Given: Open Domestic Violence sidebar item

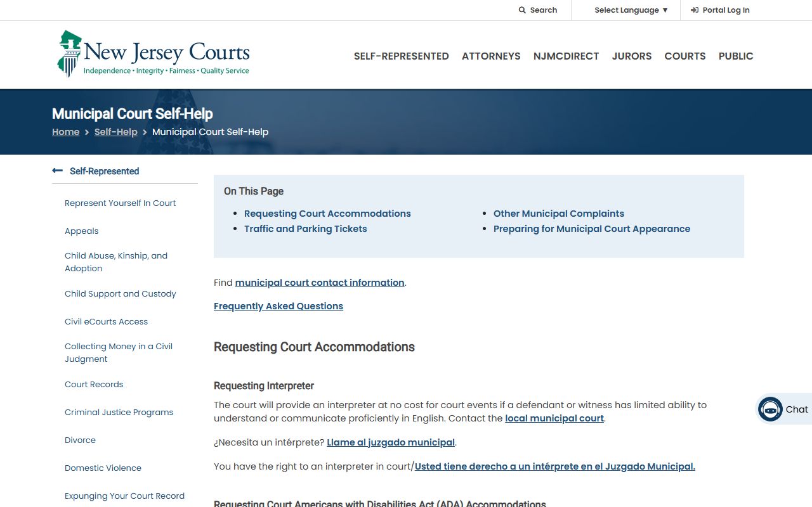Looking at the screenshot, I should tap(103, 468).
